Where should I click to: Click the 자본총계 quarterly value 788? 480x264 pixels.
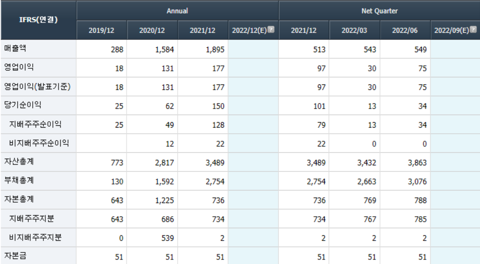421,201
